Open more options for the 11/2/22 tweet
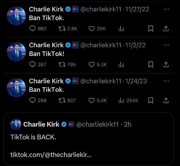Screen dimensions: 180x166 point(166,45)
